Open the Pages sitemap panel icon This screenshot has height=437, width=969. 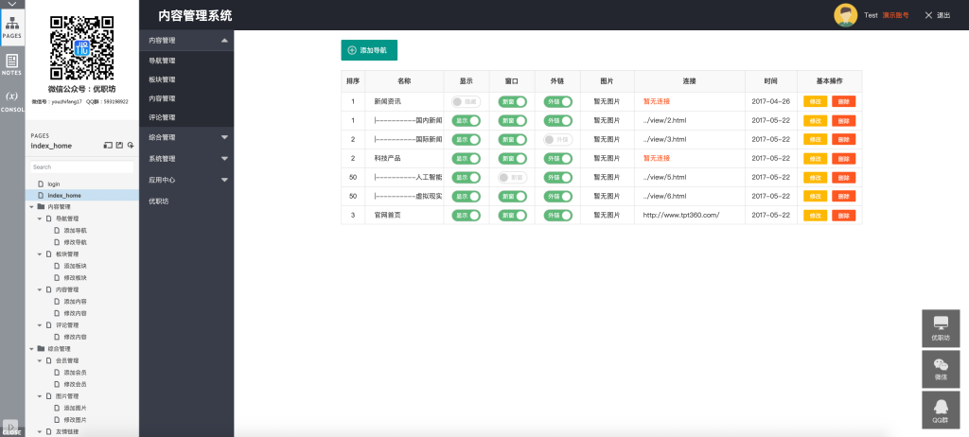(x=12, y=26)
